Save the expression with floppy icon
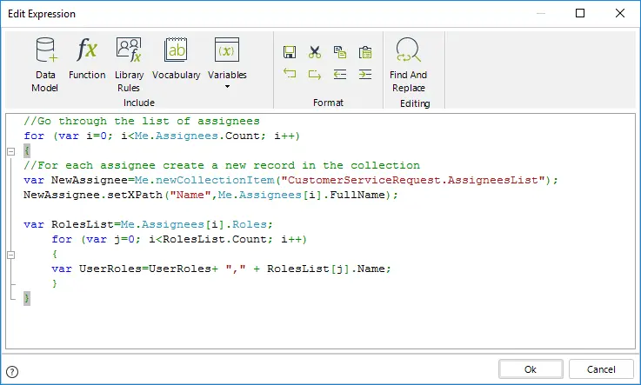 [x=290, y=52]
